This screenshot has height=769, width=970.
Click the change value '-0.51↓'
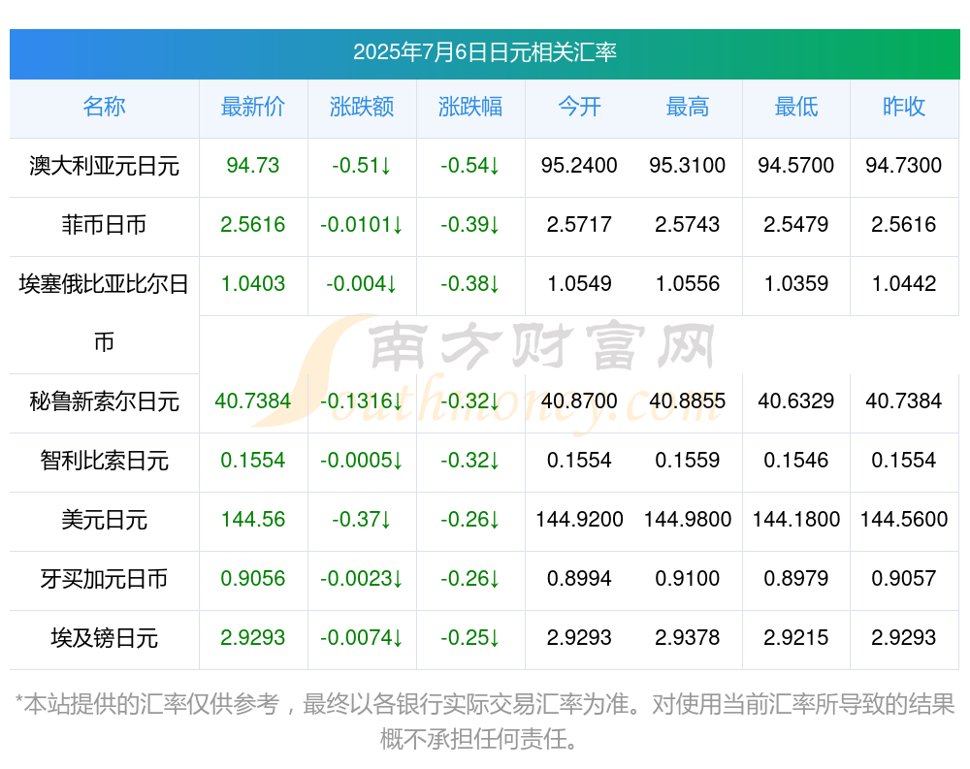(x=362, y=165)
